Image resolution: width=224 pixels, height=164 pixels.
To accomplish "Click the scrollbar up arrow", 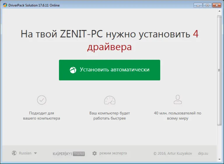I will (x=219, y=11).
